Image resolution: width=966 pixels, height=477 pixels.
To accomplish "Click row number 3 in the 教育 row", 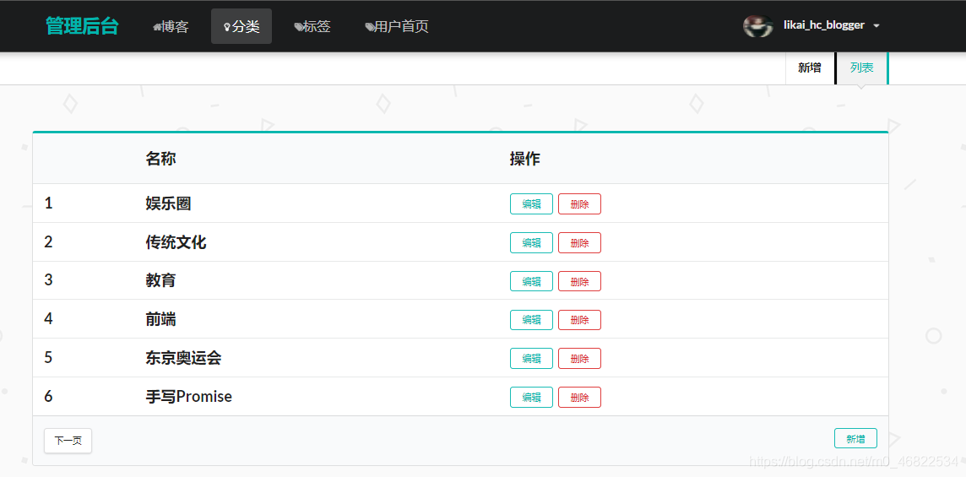I will (48, 280).
